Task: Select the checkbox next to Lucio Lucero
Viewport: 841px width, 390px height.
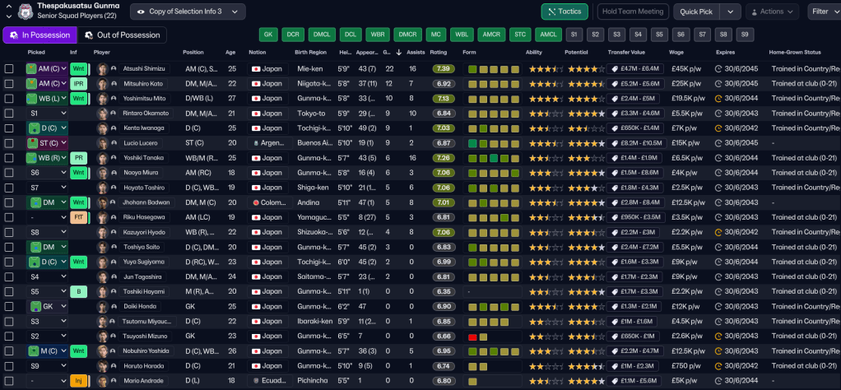Action: pos(9,143)
